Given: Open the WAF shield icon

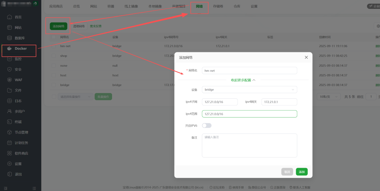Looking at the screenshot, I should tap(10, 80).
